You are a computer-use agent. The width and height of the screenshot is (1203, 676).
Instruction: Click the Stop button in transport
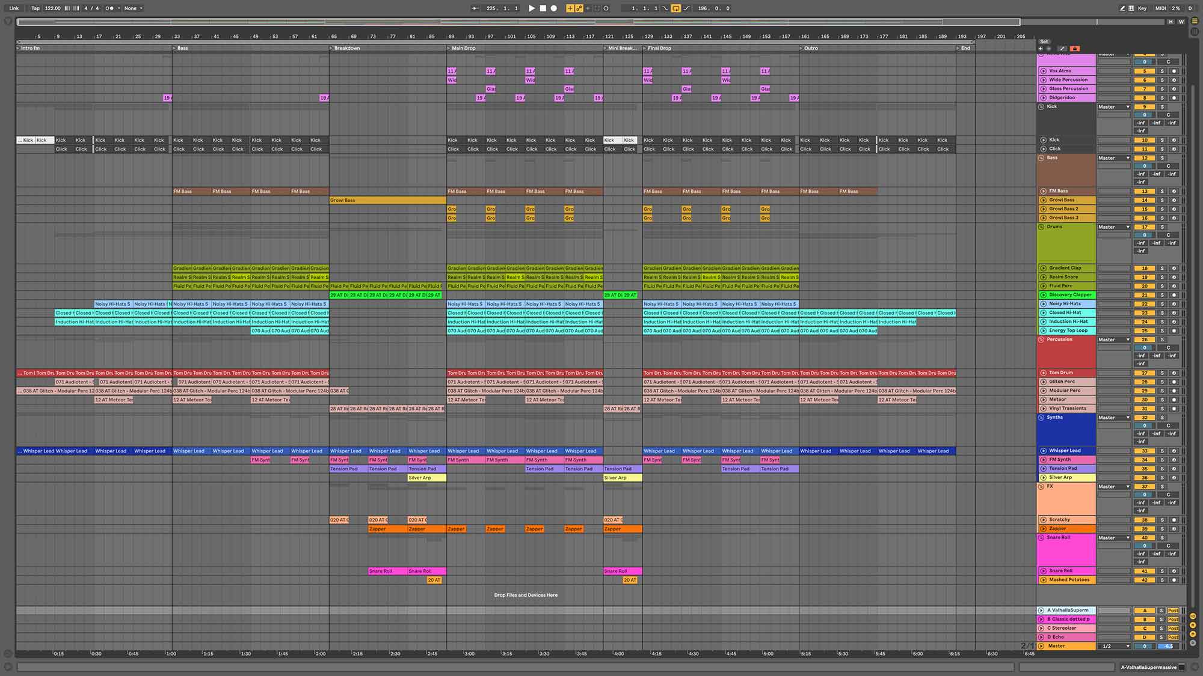click(543, 8)
